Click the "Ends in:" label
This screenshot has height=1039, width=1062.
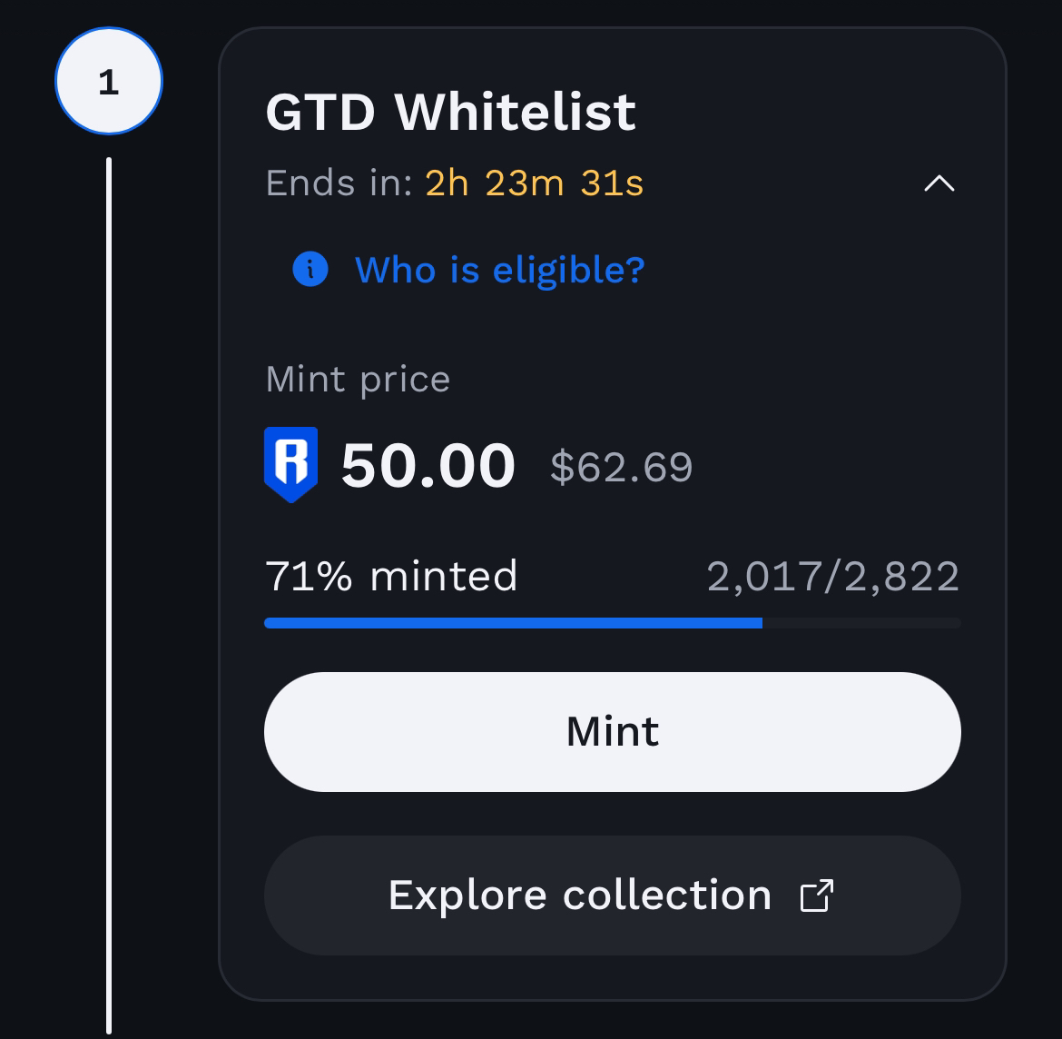339,183
